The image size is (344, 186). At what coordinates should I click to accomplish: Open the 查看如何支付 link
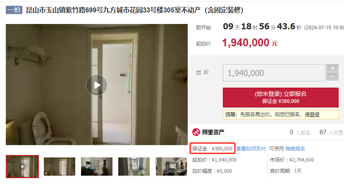tap(251, 149)
